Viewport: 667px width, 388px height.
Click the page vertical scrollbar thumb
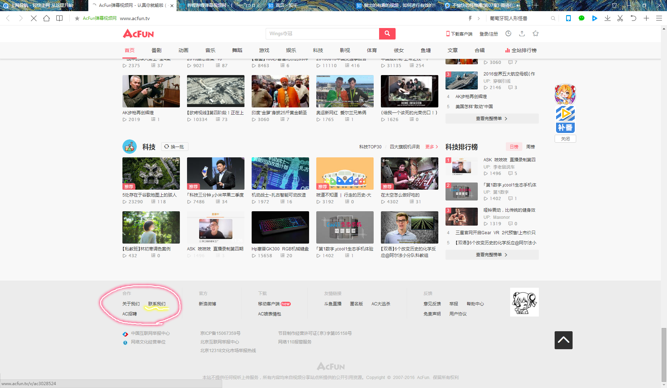tap(664, 355)
